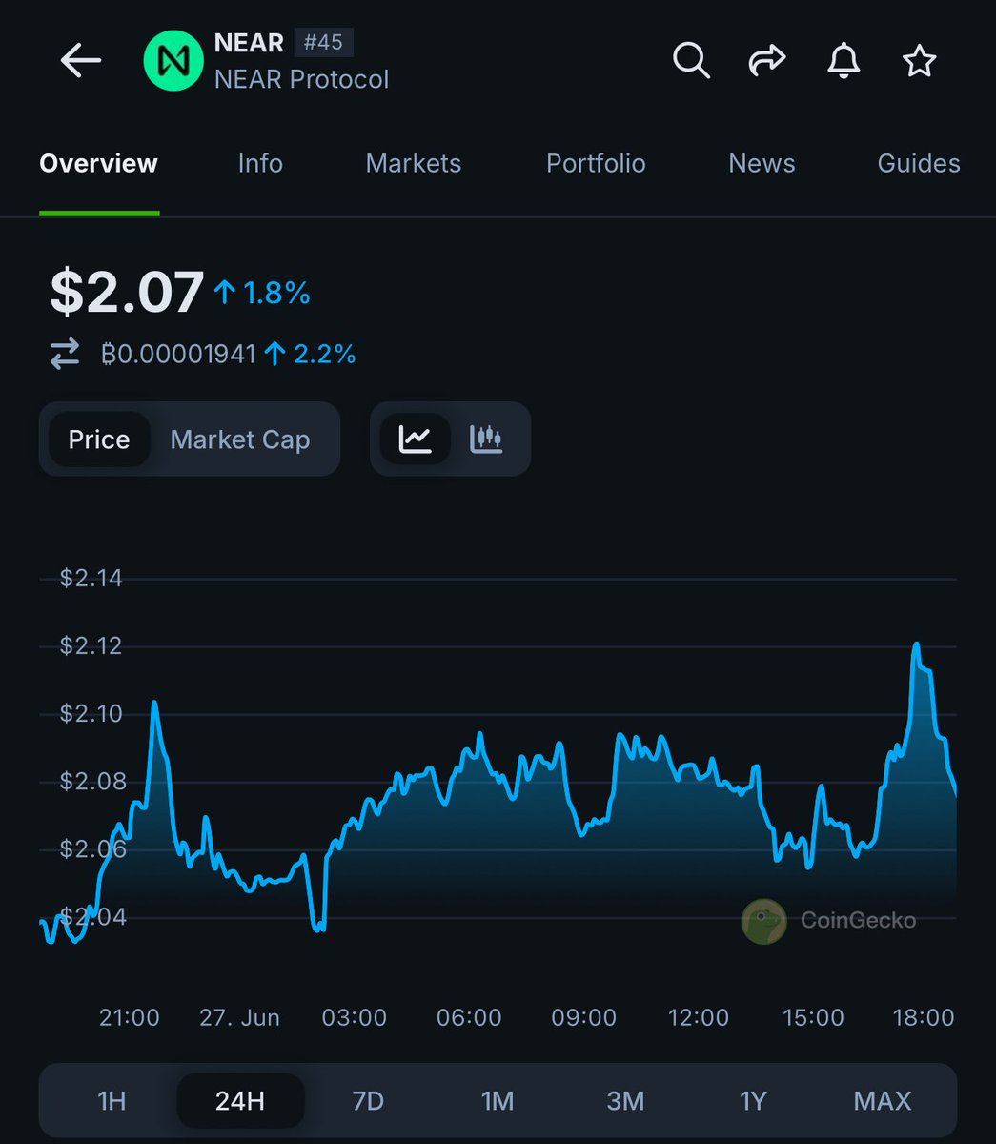The image size is (996, 1144).
Task: Open the Markets tab
Action: point(414,164)
